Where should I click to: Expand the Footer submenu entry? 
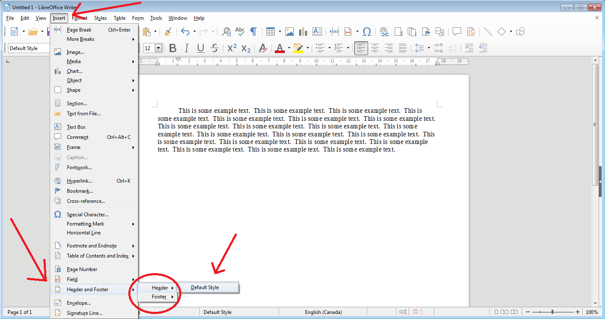[159, 297]
